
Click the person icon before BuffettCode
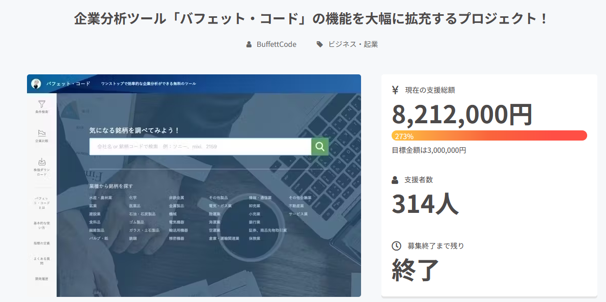(x=249, y=44)
